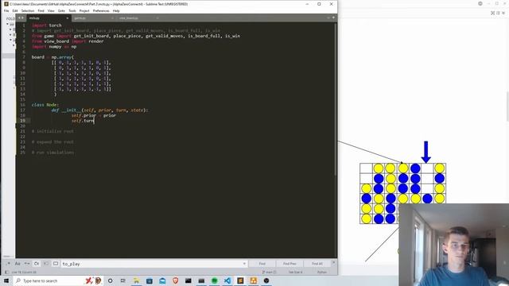Open File Explorer from the taskbar
This screenshot has height=286, width=509.
tap(136, 280)
